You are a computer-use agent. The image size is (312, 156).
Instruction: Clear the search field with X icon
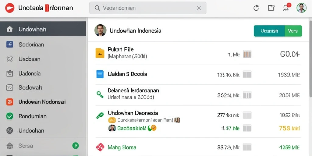[199, 8]
